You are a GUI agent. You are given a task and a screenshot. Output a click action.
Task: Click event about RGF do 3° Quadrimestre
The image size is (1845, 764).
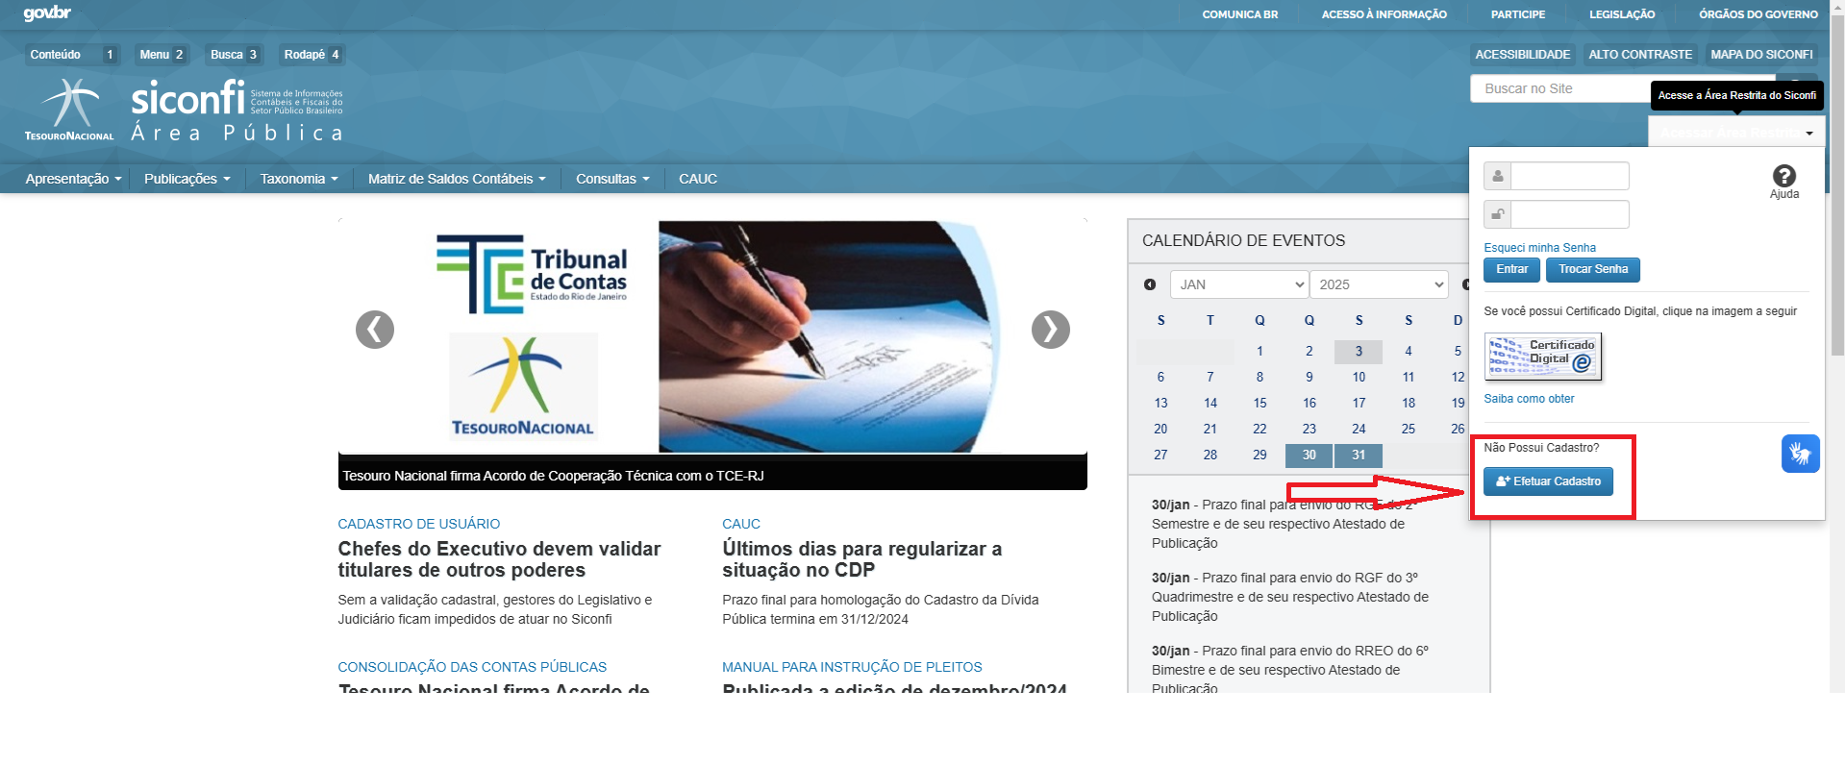pos(1290,597)
